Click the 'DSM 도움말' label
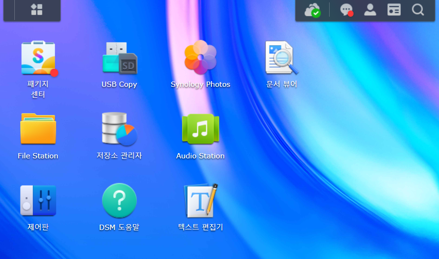 119,227
